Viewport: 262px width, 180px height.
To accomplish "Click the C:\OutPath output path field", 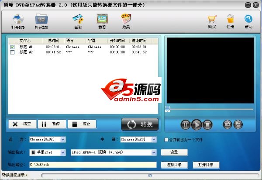I will [x=93, y=165].
